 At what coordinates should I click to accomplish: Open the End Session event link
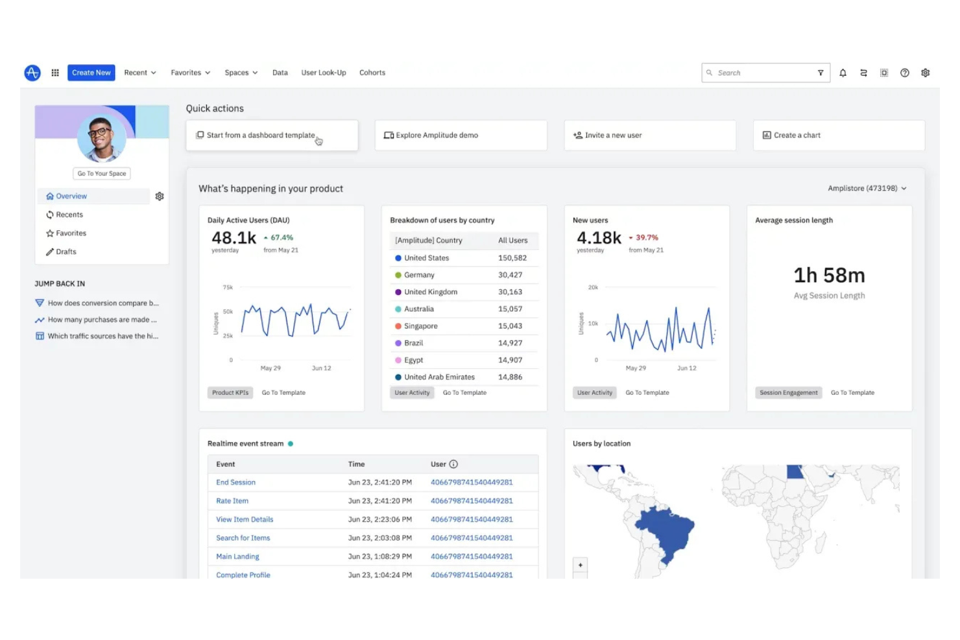pos(235,482)
